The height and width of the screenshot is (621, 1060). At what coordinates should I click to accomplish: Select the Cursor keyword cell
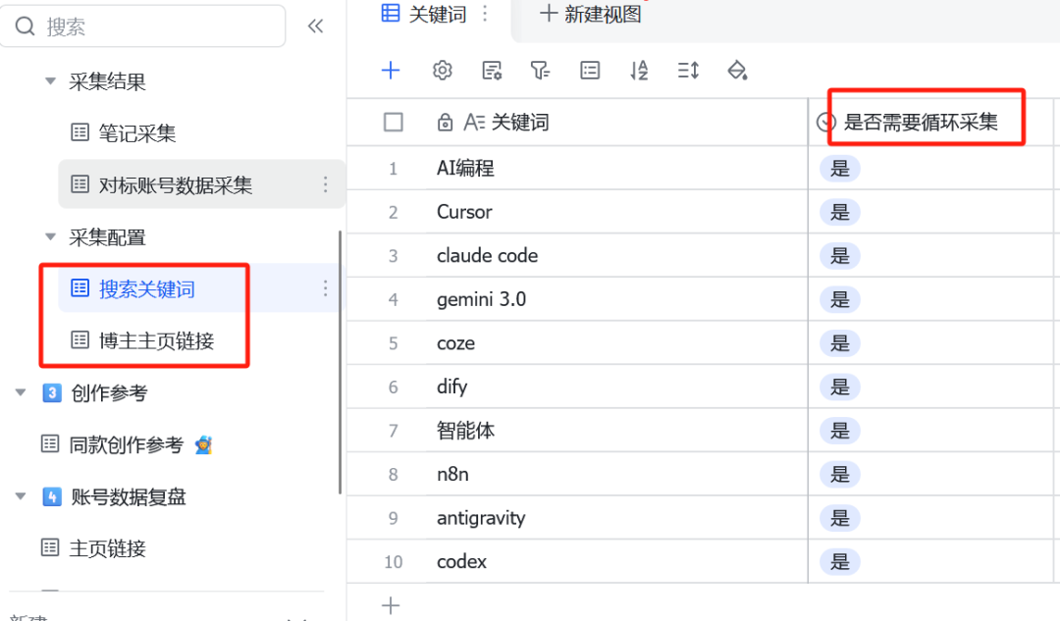pos(616,212)
